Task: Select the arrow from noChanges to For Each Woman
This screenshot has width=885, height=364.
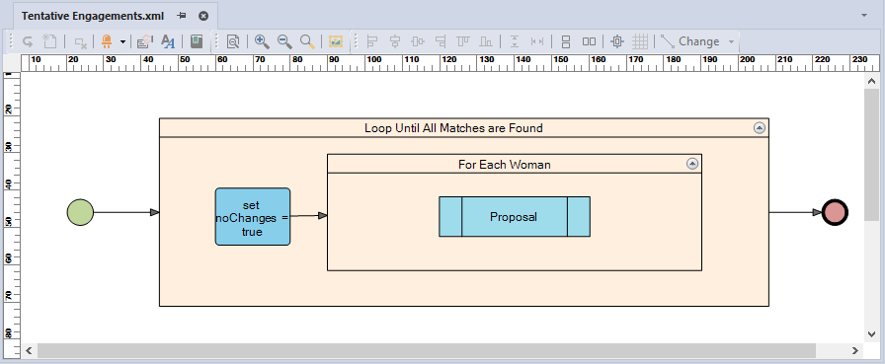Action: point(309,216)
